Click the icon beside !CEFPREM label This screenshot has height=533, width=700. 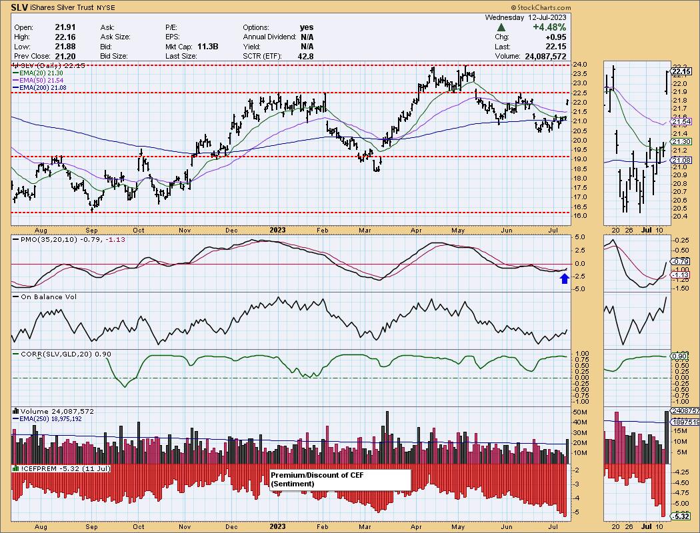pyautogui.click(x=16, y=469)
